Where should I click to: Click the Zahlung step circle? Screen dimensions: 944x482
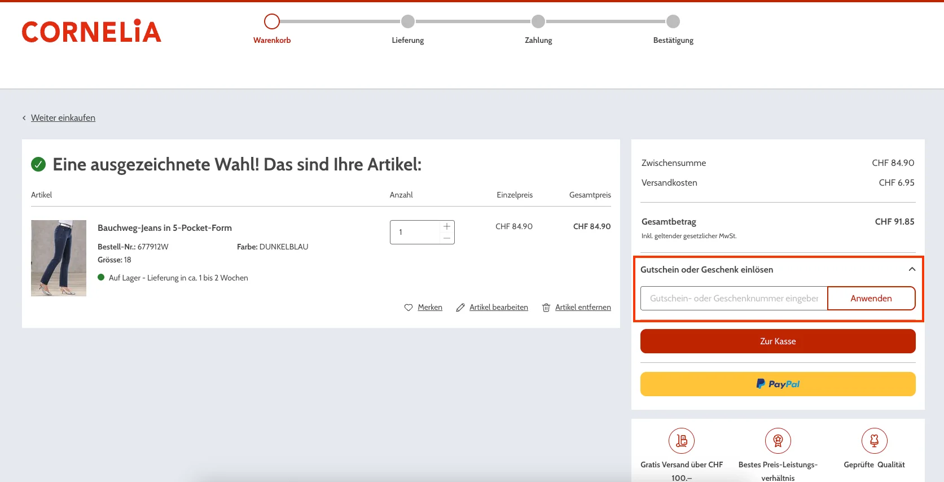click(538, 21)
